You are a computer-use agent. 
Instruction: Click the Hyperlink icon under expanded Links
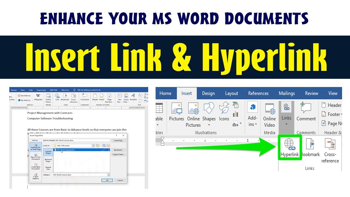[290, 147]
